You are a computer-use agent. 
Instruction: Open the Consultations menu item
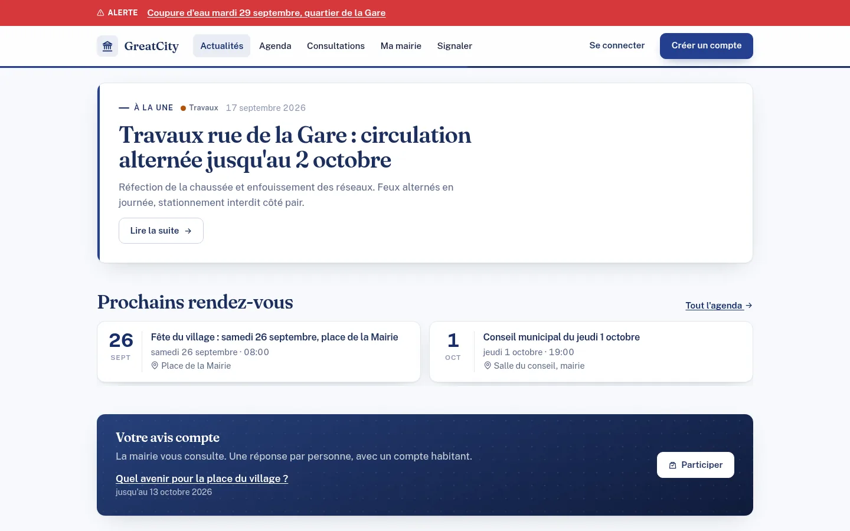coord(336,46)
